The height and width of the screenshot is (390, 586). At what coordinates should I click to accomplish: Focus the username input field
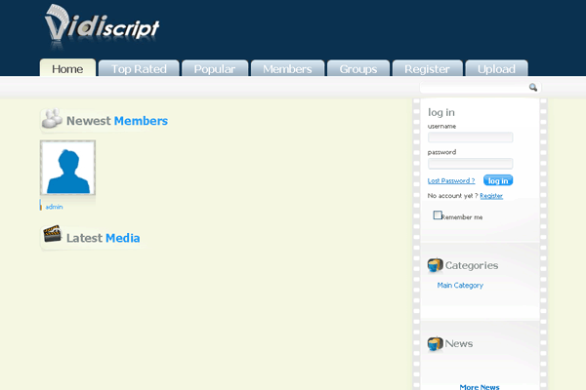470,137
